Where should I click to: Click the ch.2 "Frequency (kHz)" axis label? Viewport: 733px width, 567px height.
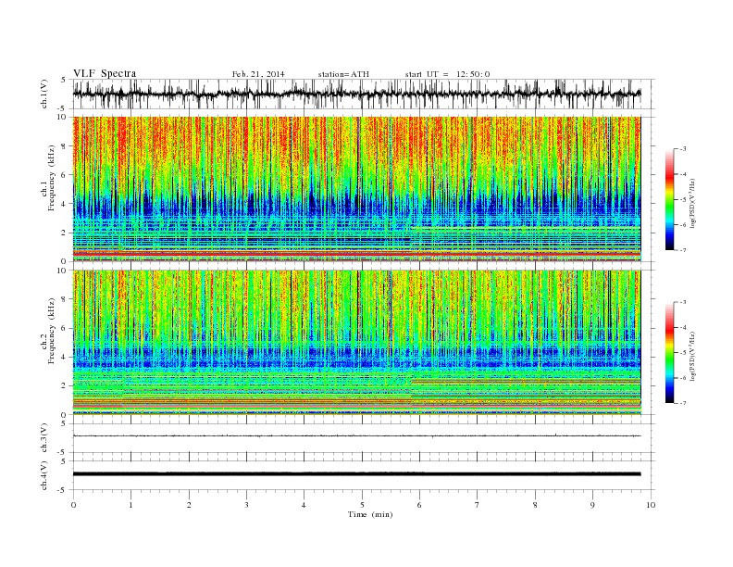click(x=52, y=331)
